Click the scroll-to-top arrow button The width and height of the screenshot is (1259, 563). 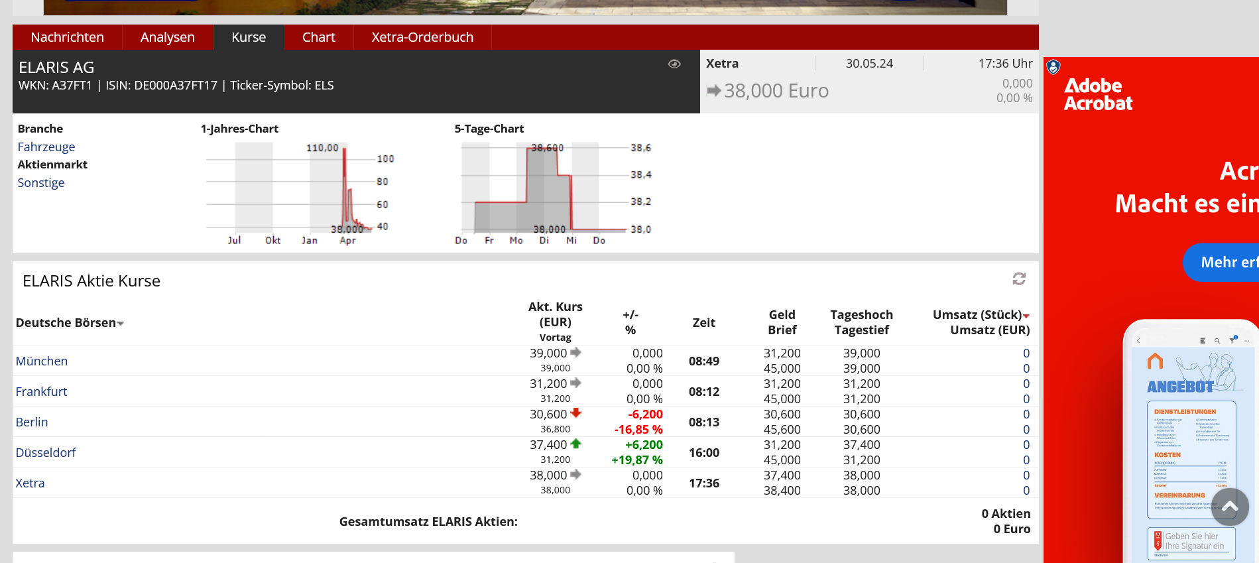click(x=1230, y=507)
